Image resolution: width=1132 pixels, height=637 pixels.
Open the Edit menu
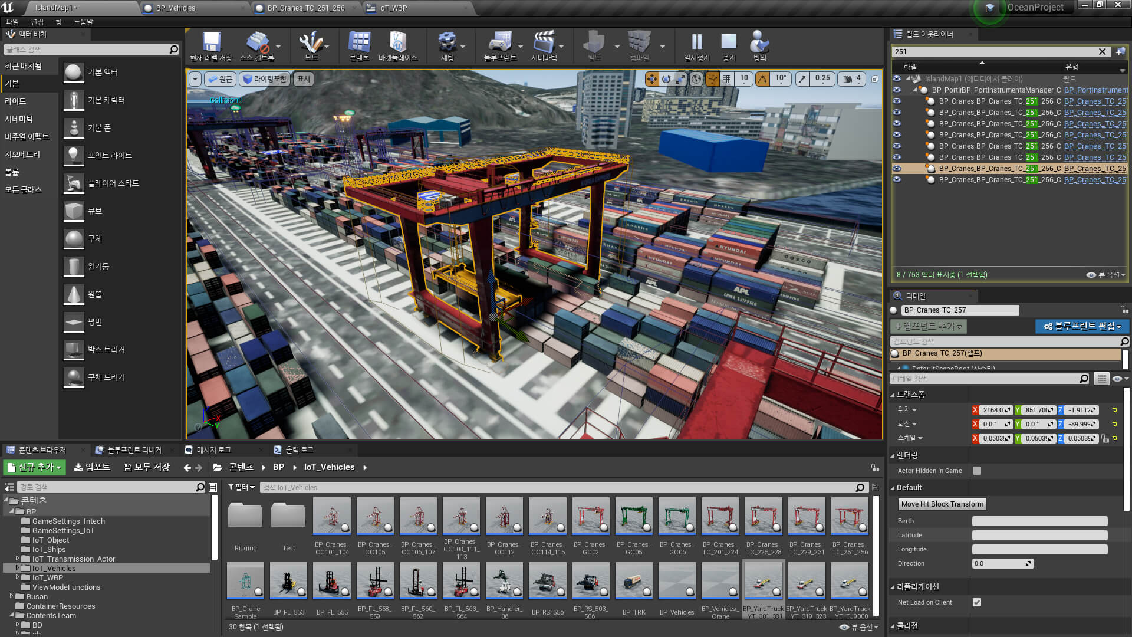tap(37, 22)
